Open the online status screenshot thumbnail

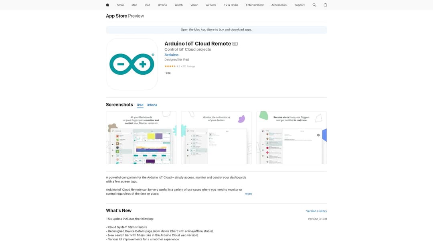[216, 138]
